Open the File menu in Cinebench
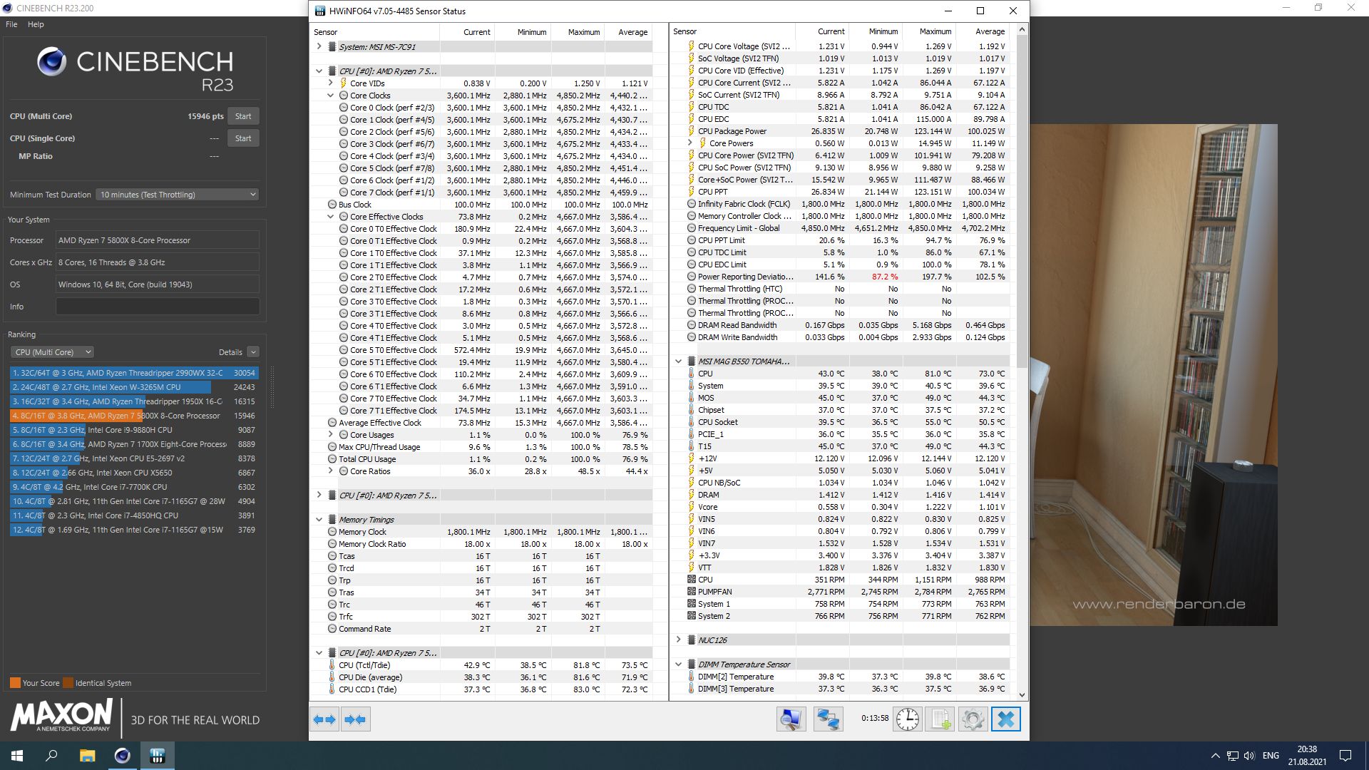This screenshot has height=770, width=1369. pyautogui.click(x=11, y=24)
